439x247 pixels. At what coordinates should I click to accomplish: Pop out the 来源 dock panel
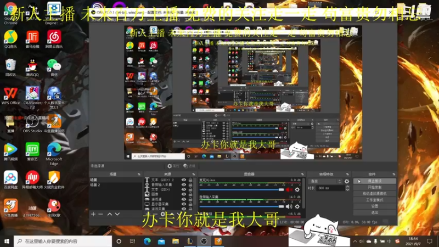(x=194, y=174)
